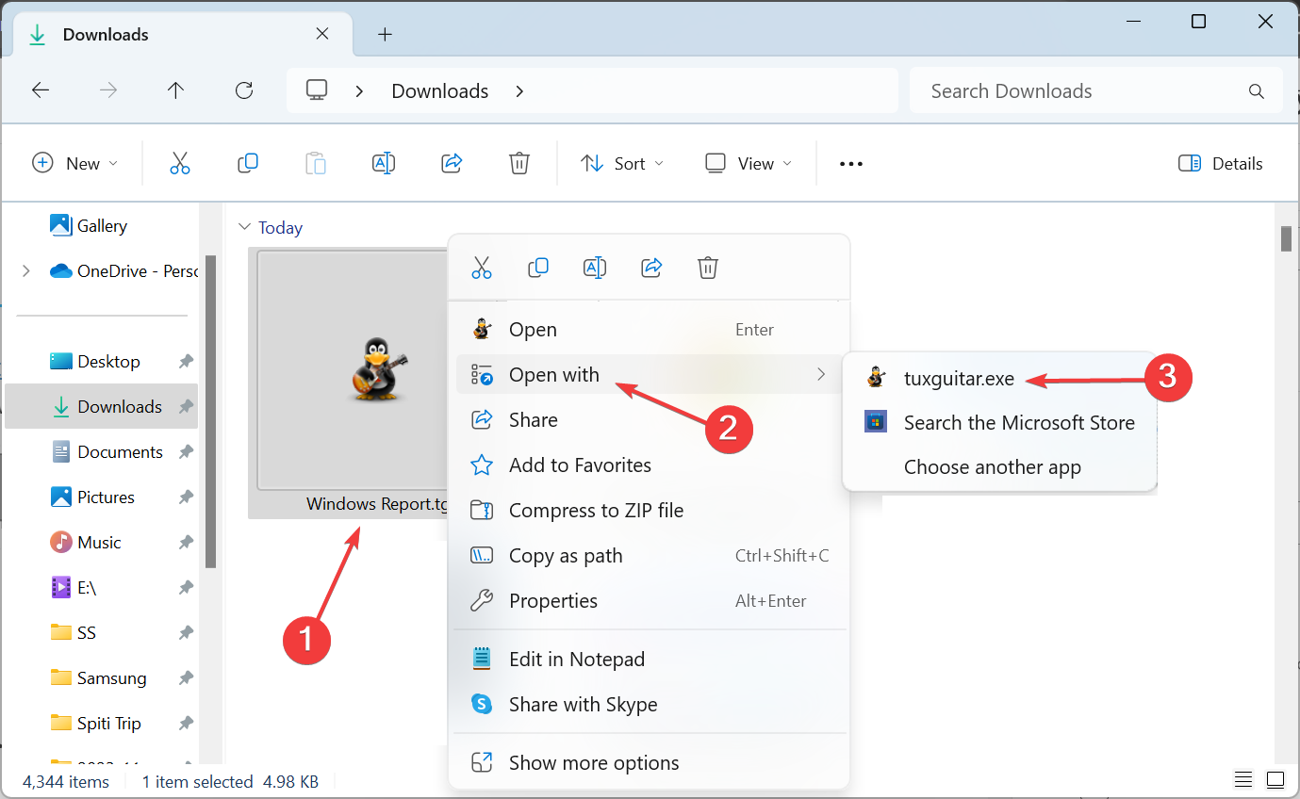The width and height of the screenshot is (1300, 799).
Task: Toggle the Details pane
Action: coord(1220,163)
